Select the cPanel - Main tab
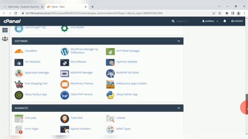Image resolution: width=248 pixels, height=139 pixels. 67,7
